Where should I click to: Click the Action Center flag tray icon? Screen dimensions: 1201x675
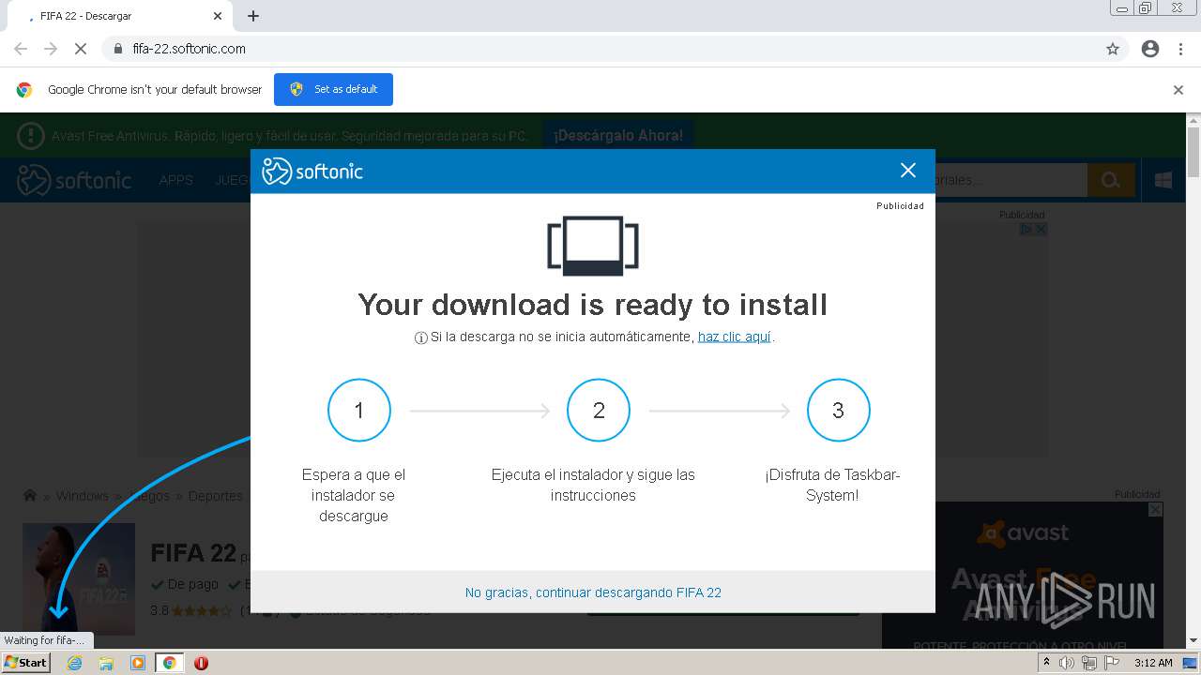(1111, 663)
